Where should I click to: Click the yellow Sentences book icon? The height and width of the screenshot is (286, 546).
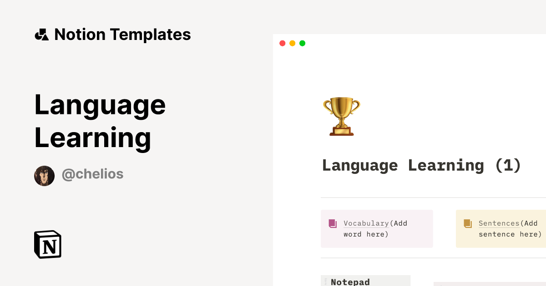(468, 223)
